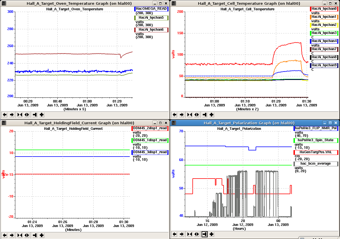340x239 pixels.
Task: Select the haPolHe3_FLIP_NMR_Pol legend entry
Action: coord(316,128)
